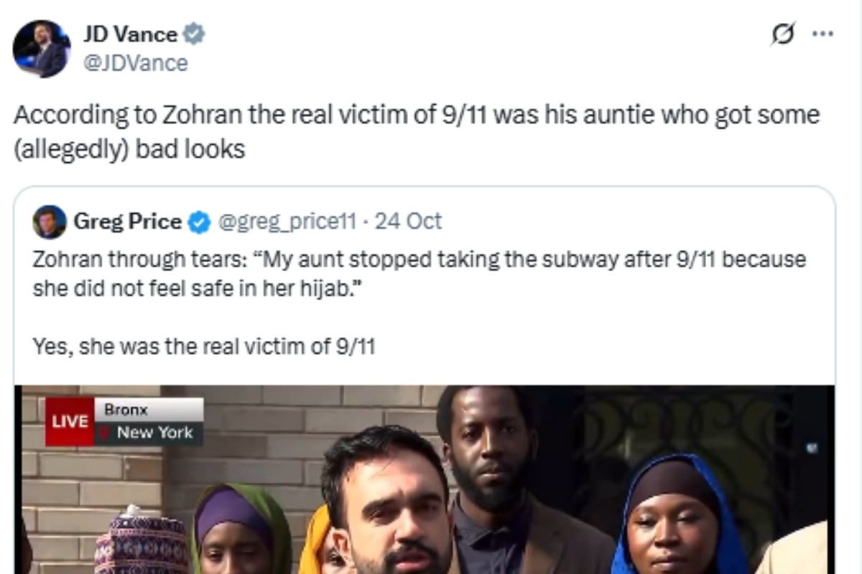Click the line "Yes, she was the real victim"
Image resolution: width=862 pixels, height=574 pixels.
[x=204, y=347]
